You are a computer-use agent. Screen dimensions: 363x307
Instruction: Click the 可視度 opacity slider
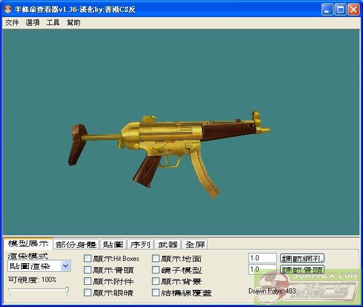pos(38,291)
